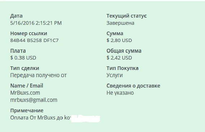Click the MrBuxs.com sender name
The image size is (205, 132).
click(25, 93)
